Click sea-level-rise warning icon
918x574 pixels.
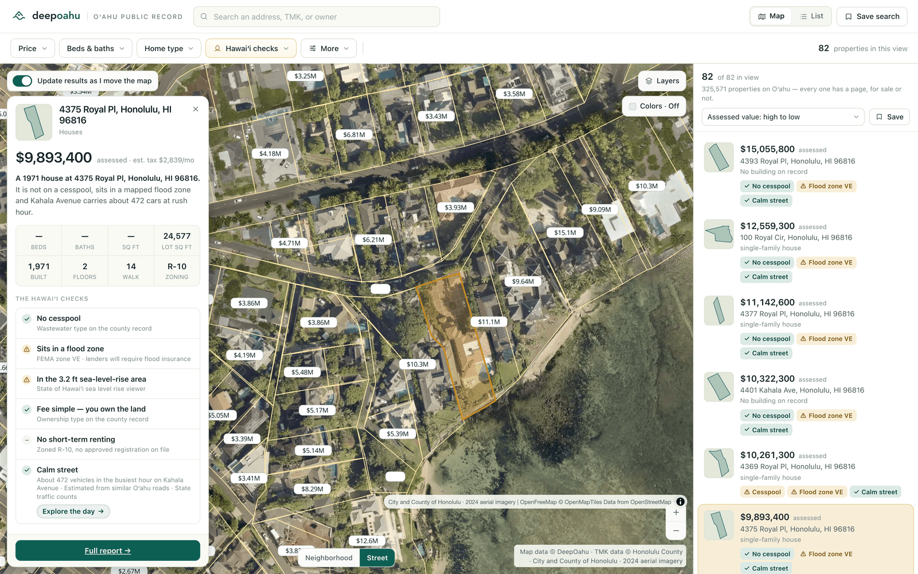(x=26, y=379)
